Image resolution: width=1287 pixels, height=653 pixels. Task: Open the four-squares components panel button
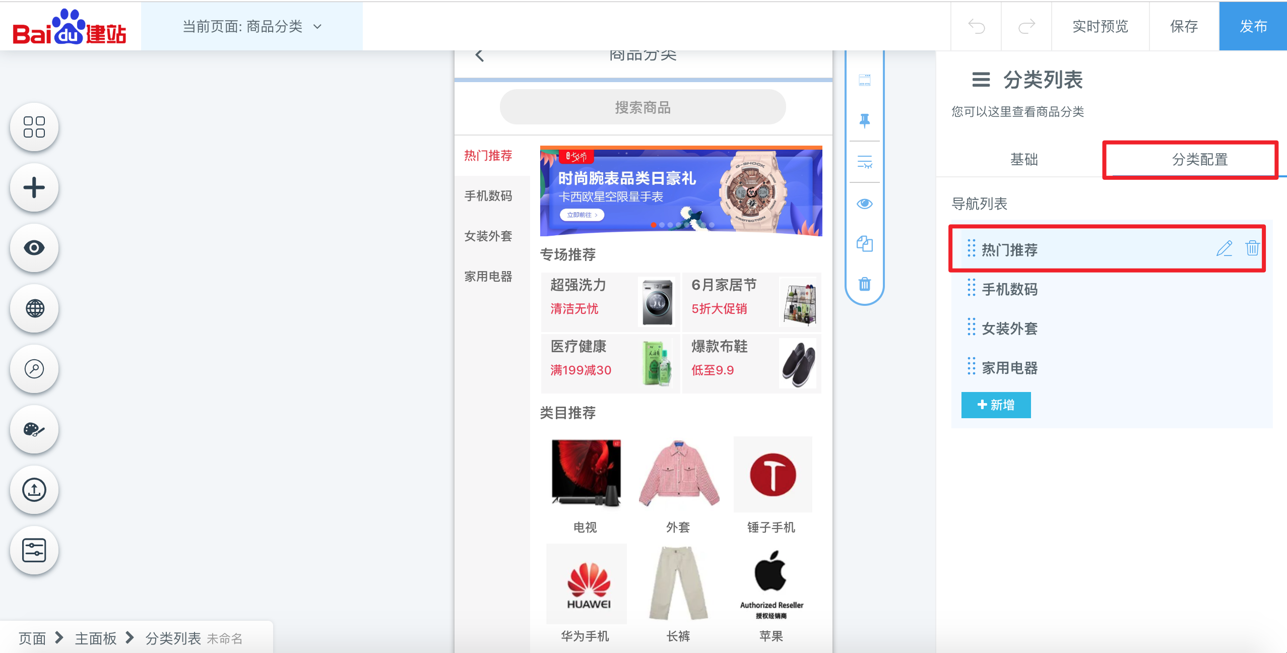pyautogui.click(x=34, y=127)
